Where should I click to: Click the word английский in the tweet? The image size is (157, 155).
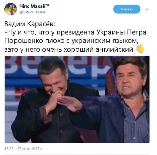(x=114, y=49)
